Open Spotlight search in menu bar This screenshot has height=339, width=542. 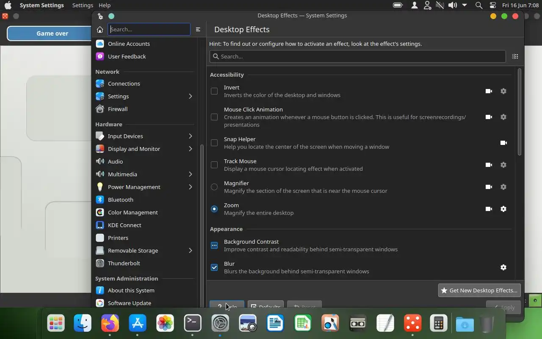coord(479,5)
